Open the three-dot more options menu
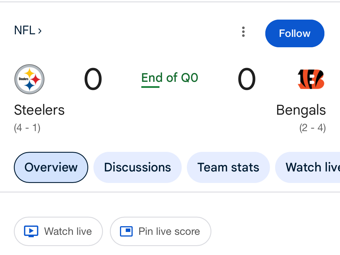Image resolution: width=340 pixels, height=255 pixels. (243, 32)
